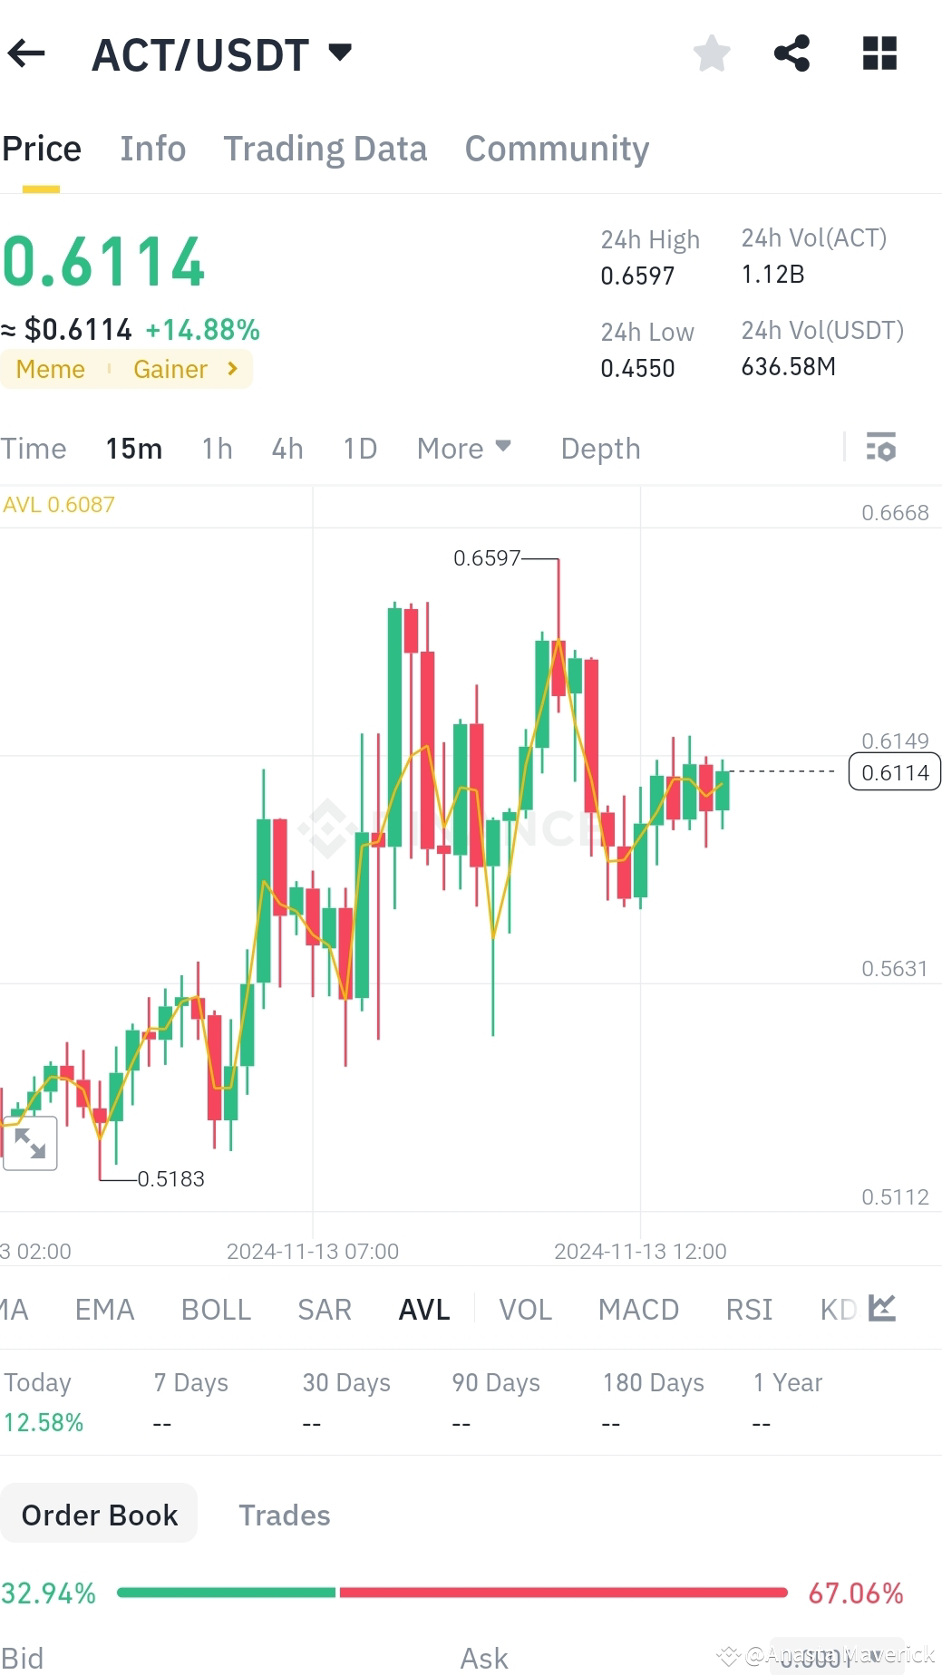Expand the More timeframe dropdown
Image resolution: width=942 pixels, height=1675 pixels.
pyautogui.click(x=463, y=447)
